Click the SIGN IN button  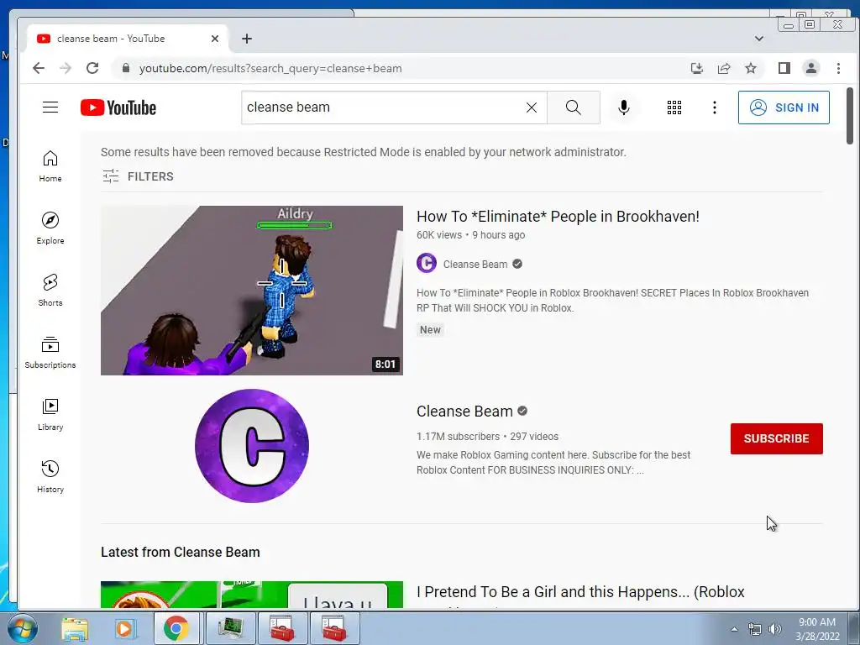[x=784, y=107]
